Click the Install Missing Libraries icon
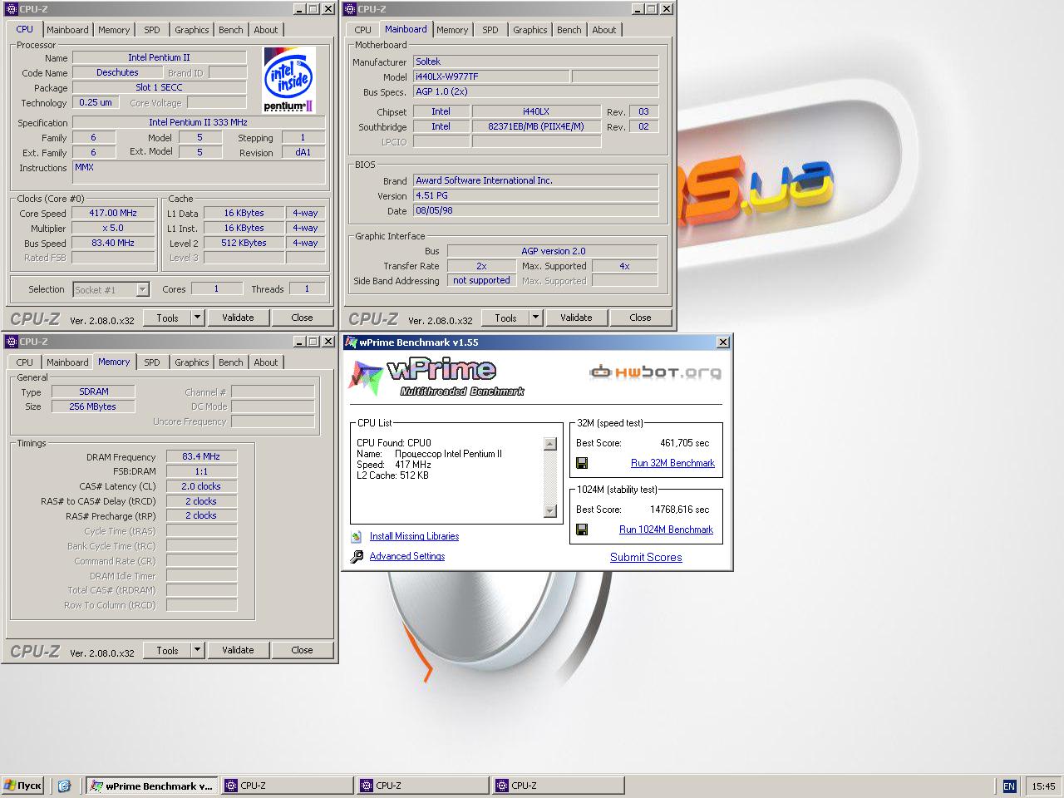 click(357, 537)
